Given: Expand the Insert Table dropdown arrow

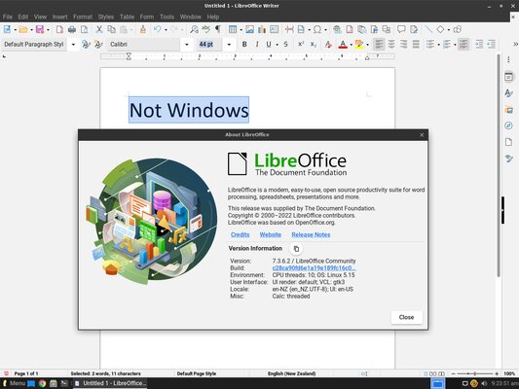Looking at the screenshot, I should pos(241,30).
